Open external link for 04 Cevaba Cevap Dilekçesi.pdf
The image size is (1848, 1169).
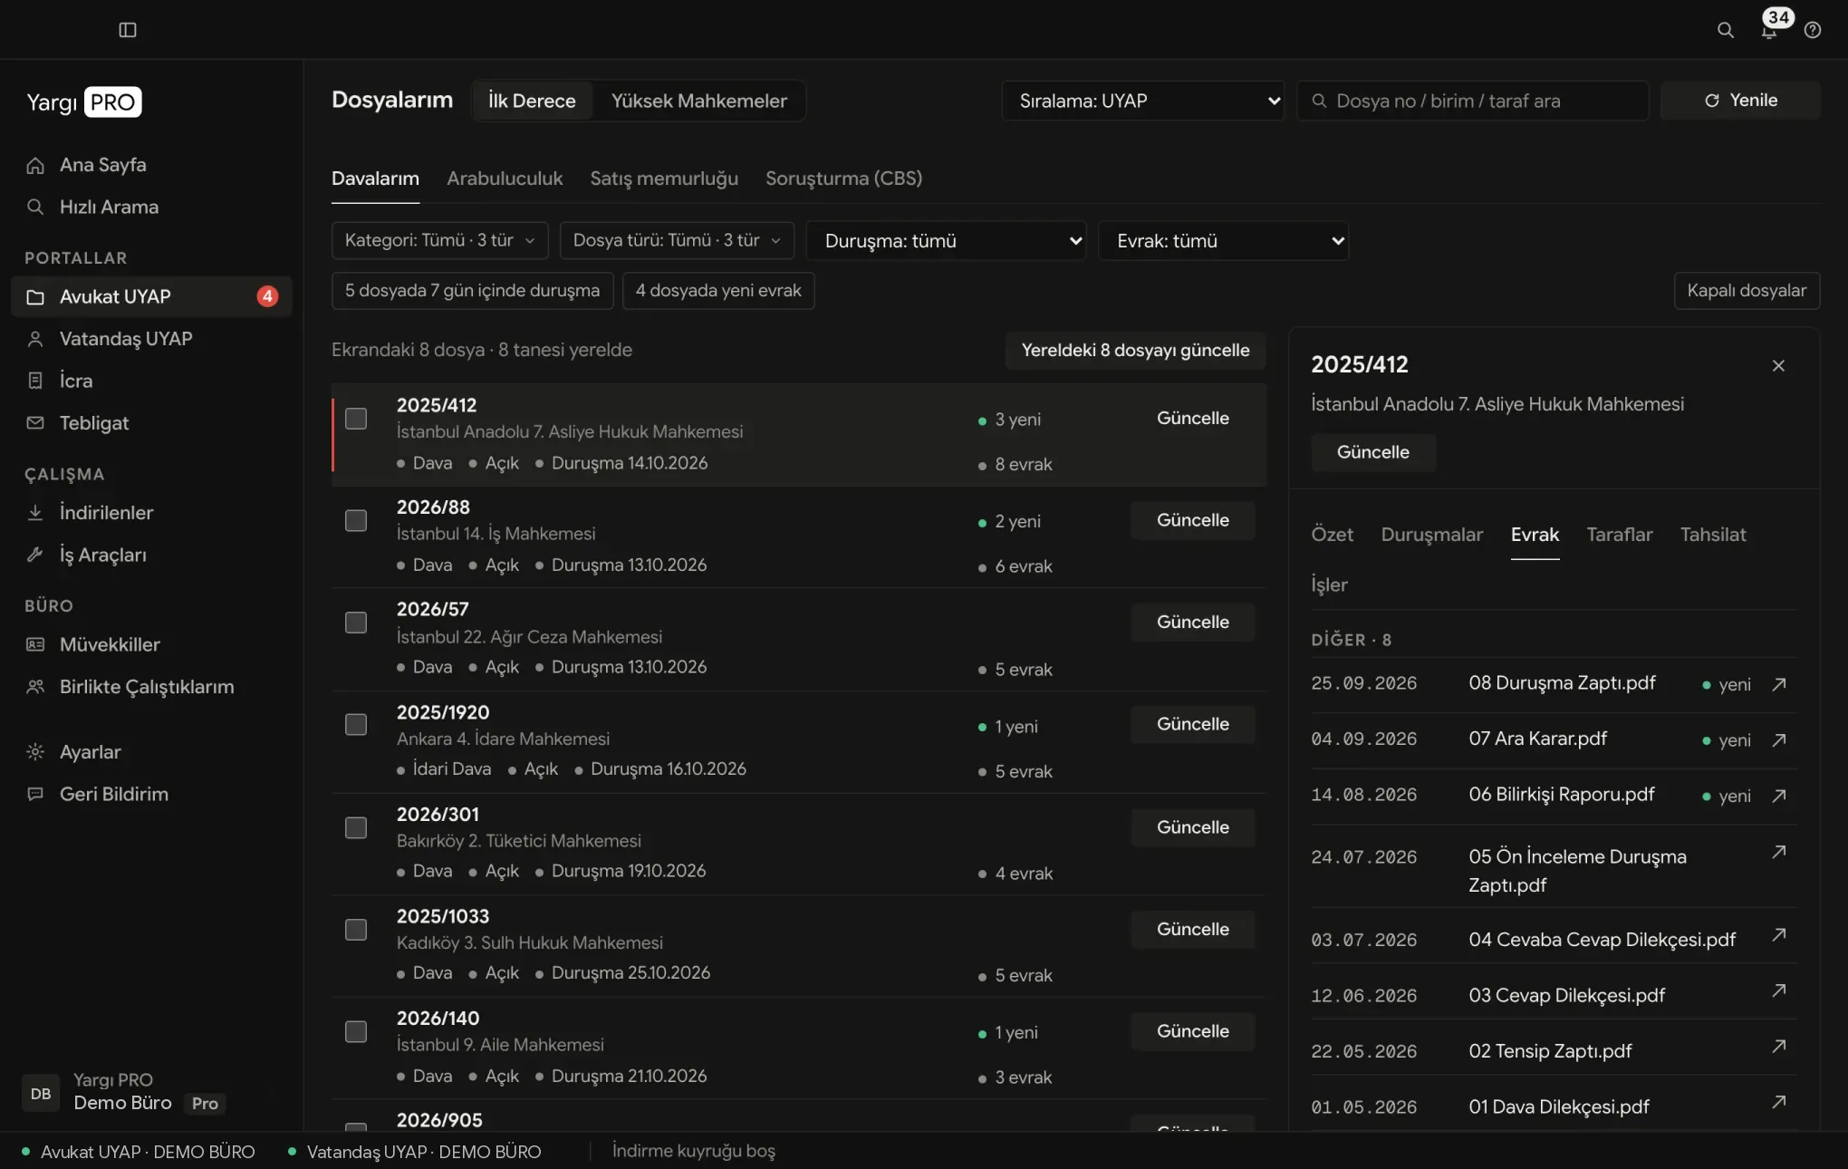coord(1779,934)
